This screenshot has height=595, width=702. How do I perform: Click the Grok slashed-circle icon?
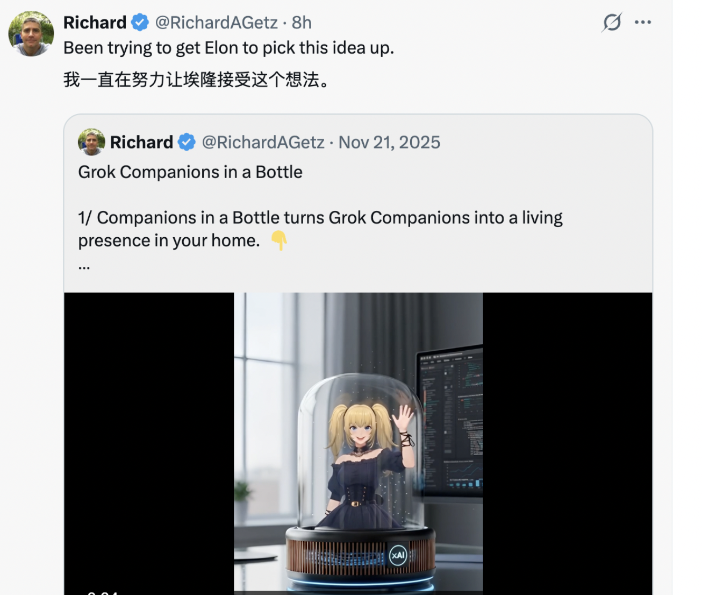612,23
